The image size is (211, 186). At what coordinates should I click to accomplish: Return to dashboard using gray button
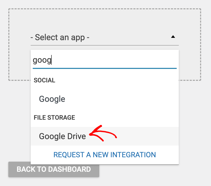point(54,169)
